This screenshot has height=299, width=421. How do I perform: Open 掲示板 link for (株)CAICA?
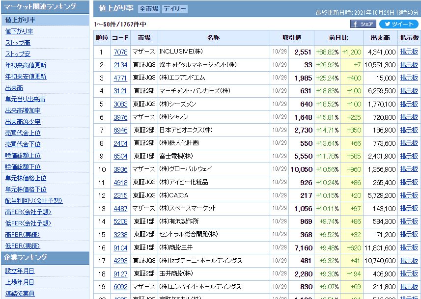pos(409,195)
